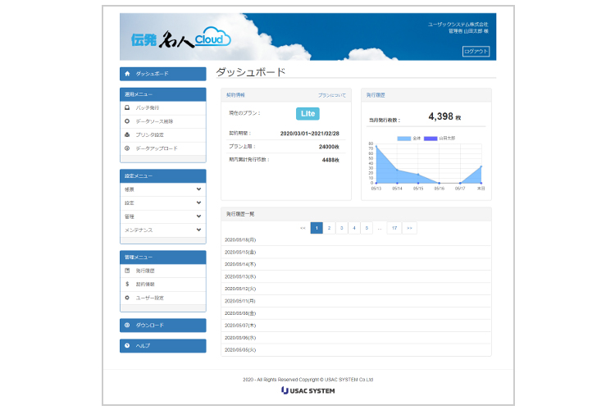Open the プランについて link
Viewport: 615px width, 410px height.
click(x=332, y=95)
